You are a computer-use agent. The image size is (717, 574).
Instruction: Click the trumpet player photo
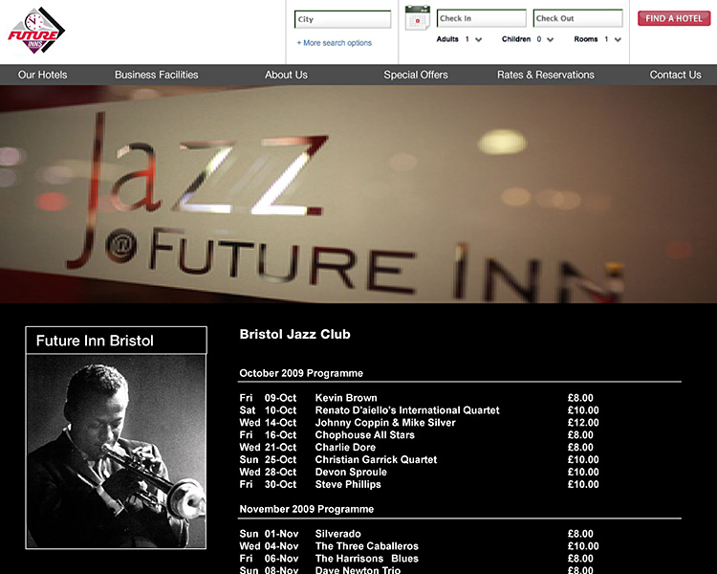[116, 452]
